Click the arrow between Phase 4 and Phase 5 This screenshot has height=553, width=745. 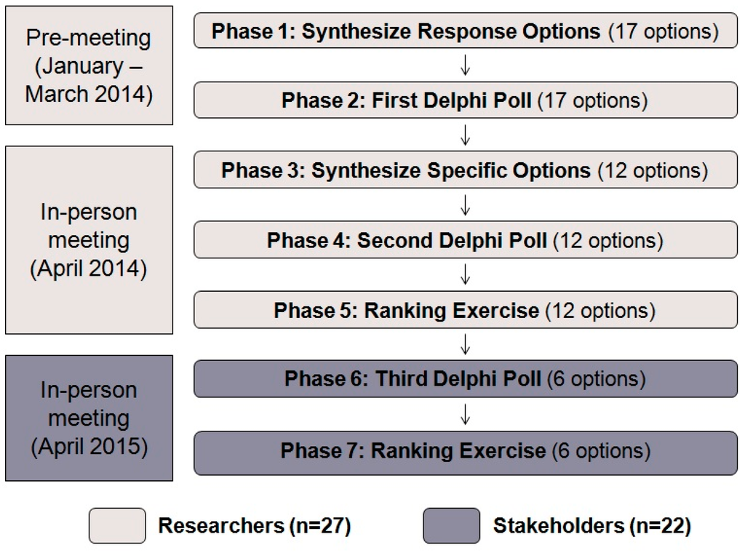466,275
